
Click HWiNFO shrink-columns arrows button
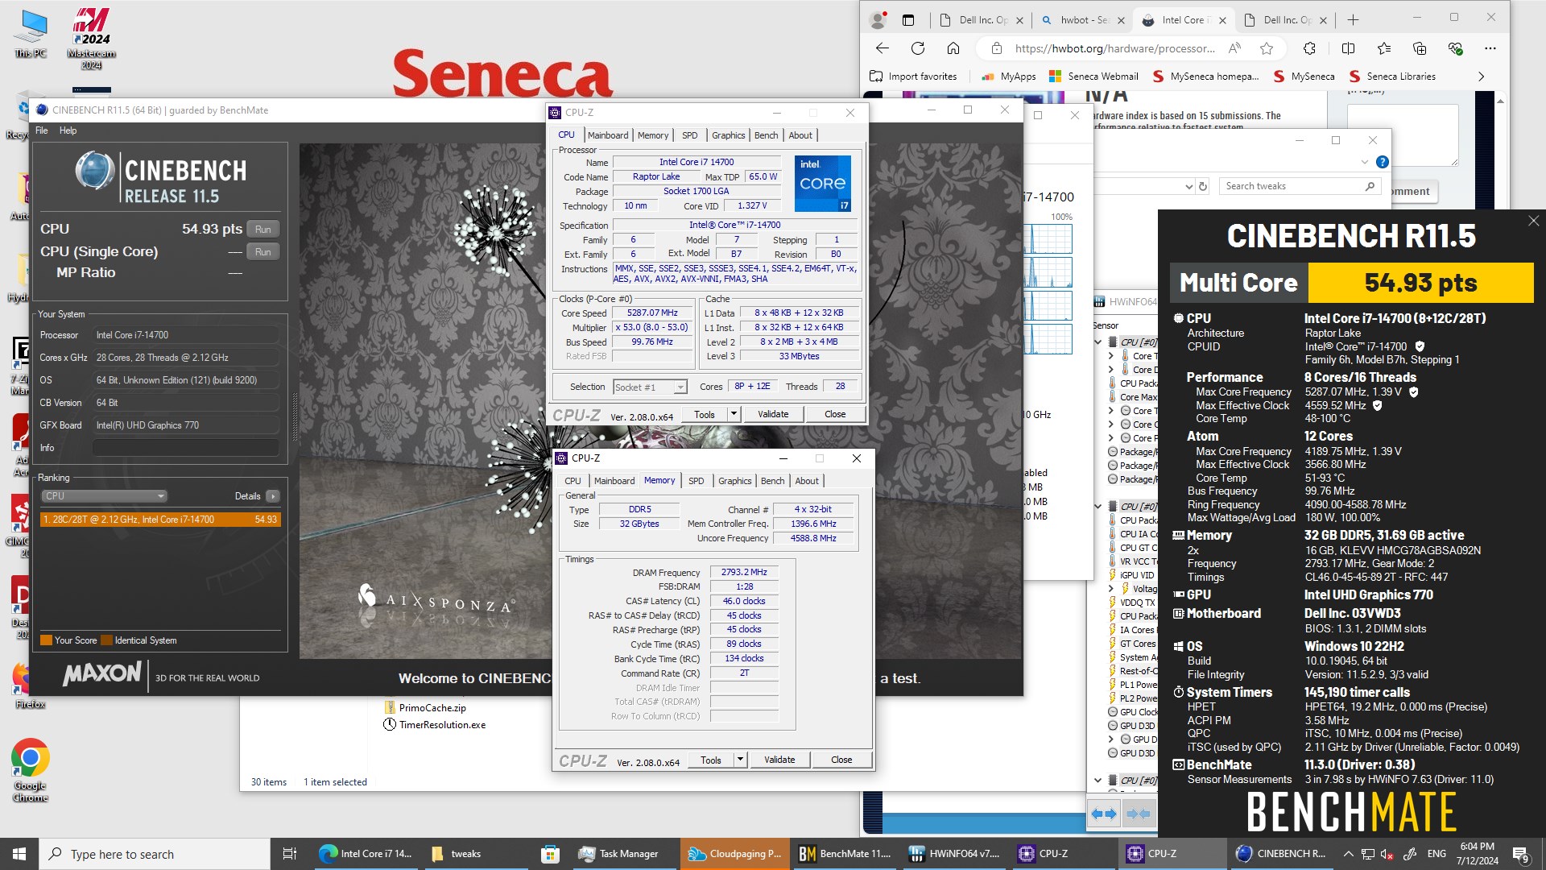pyautogui.click(x=1139, y=814)
